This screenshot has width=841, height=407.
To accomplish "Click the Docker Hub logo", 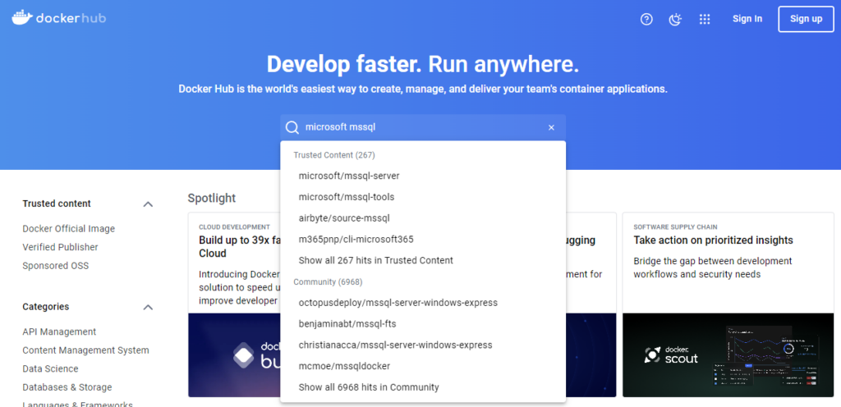I will (58, 18).
